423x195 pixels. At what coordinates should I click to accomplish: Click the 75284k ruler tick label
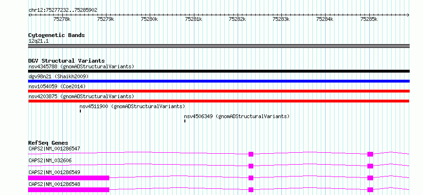[x=325, y=19]
